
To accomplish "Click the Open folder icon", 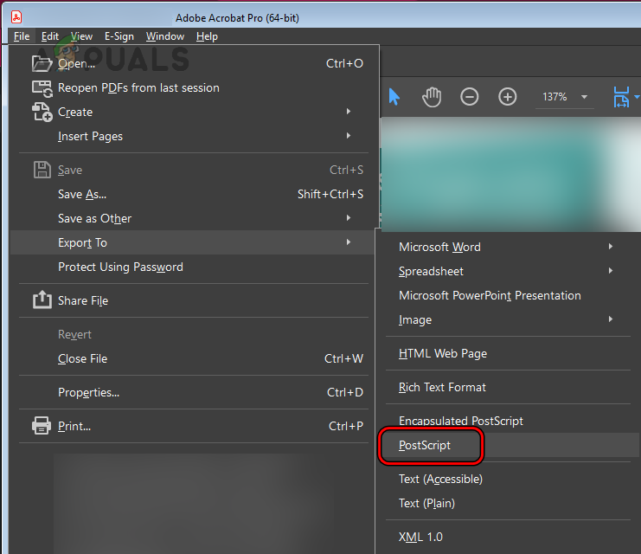I will point(42,63).
